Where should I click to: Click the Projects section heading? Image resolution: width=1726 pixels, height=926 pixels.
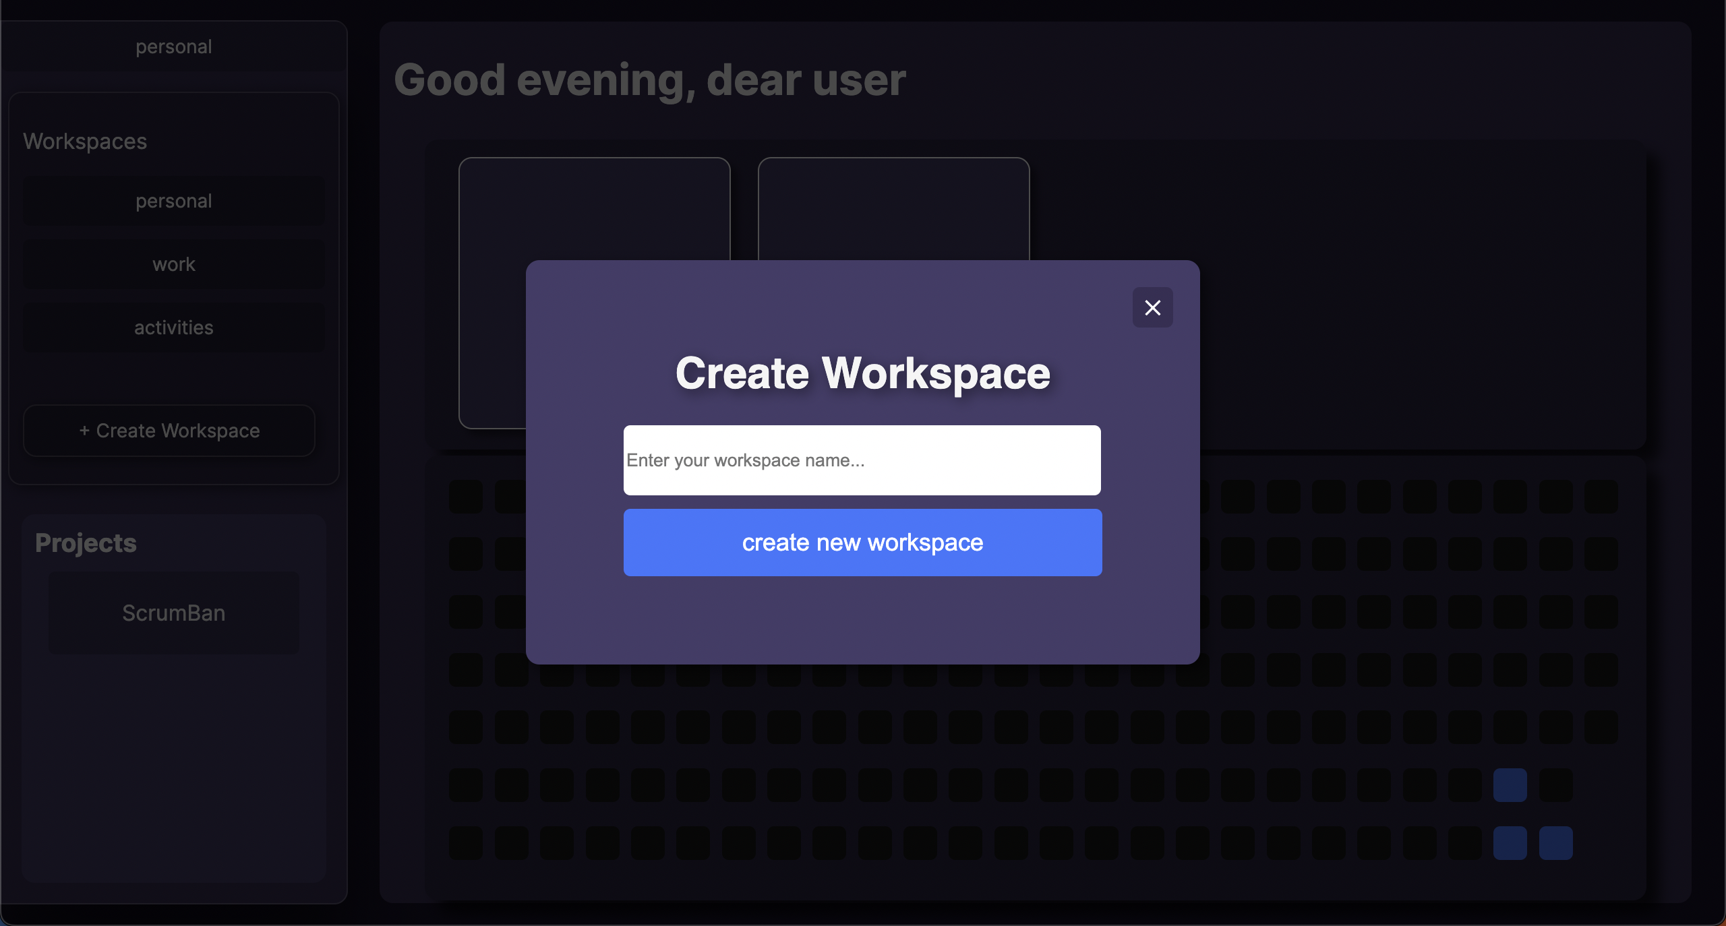tap(86, 543)
